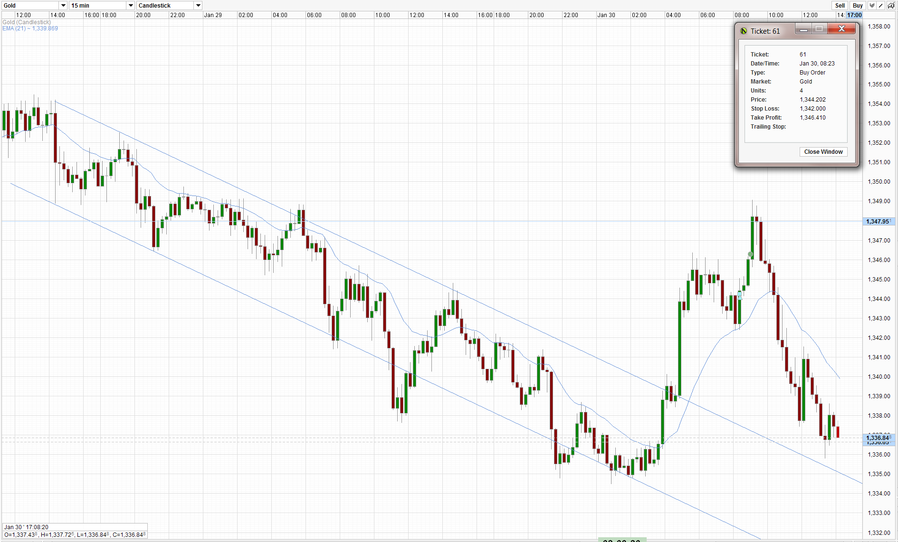
Task: Click the current price 1,336.84 axis label
Action: [879, 438]
